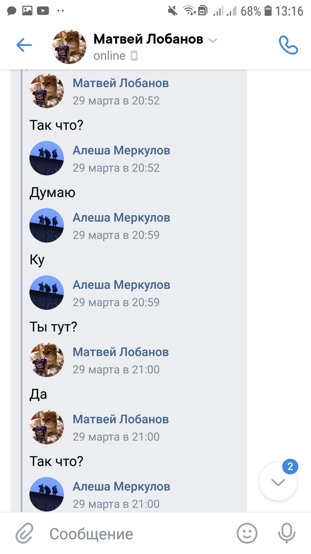Open Алеша Меркулов name above 'Думаю'
The height and width of the screenshot is (554, 311).
coord(121,150)
